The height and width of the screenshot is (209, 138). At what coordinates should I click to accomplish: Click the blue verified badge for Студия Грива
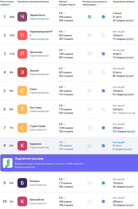tap(103, 128)
